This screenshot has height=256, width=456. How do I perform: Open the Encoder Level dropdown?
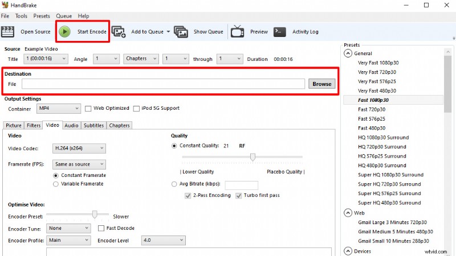[164, 240]
